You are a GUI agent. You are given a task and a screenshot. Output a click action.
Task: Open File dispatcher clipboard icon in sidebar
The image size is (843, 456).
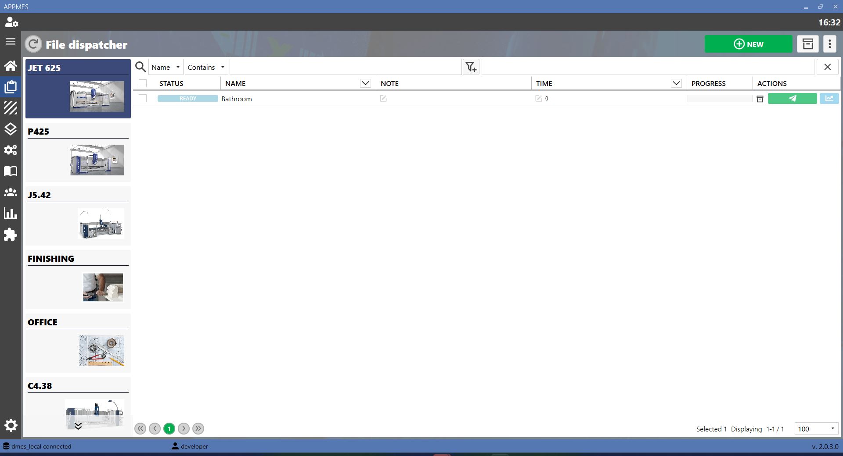[11, 87]
